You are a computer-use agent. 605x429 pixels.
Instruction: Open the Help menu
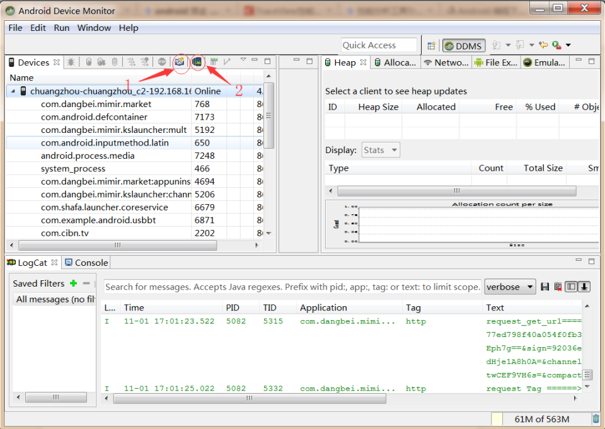point(129,28)
